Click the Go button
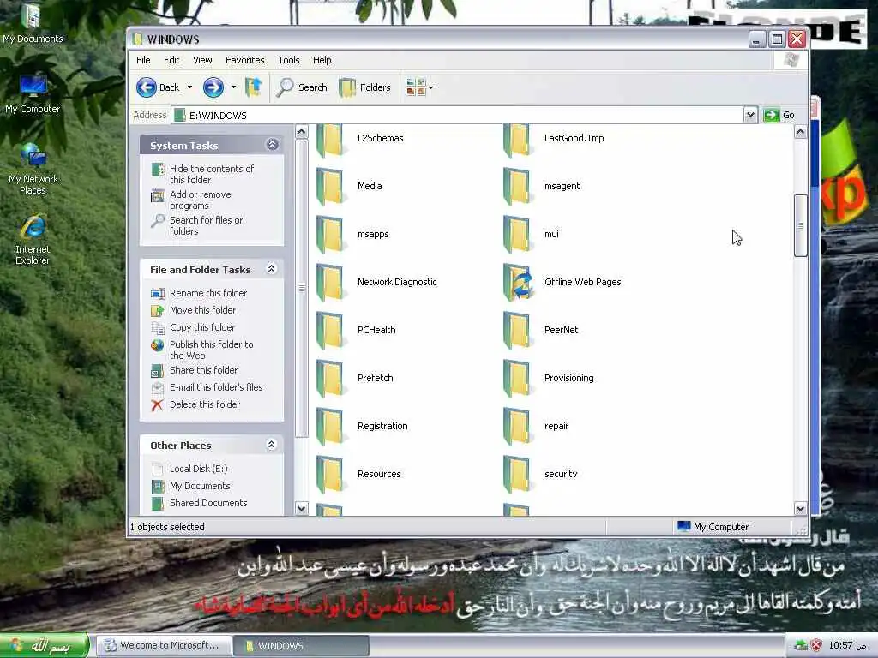This screenshot has width=878, height=658. click(x=779, y=116)
